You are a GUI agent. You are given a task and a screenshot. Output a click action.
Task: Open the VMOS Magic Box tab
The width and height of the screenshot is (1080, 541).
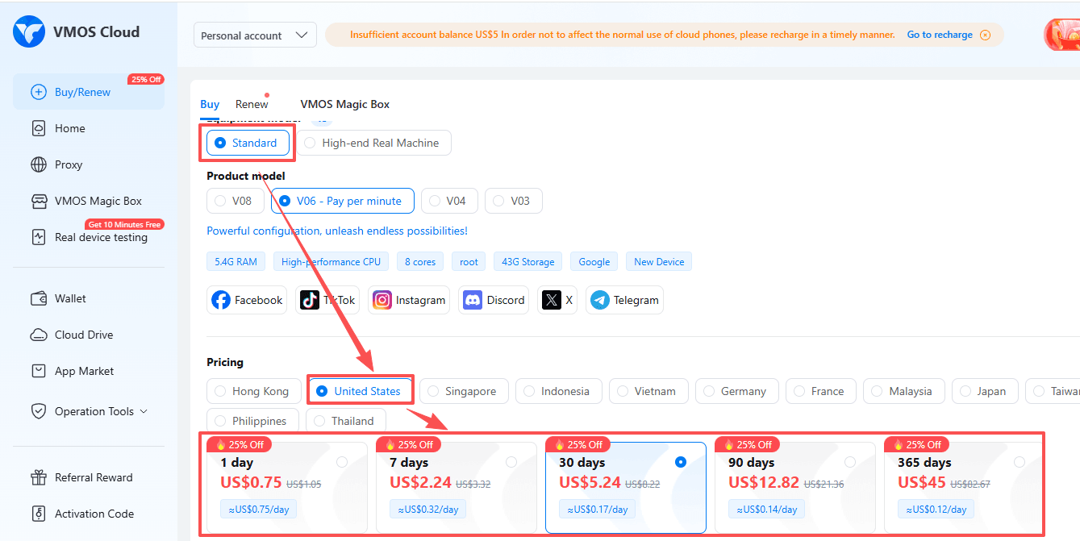click(x=345, y=104)
